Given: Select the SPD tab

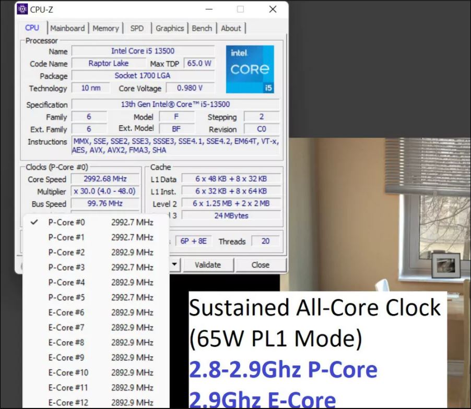Looking at the screenshot, I should tap(137, 28).
